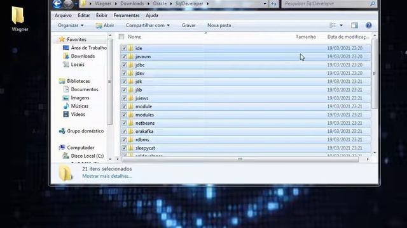Click the navigation pane scrollbar thumb
The height and width of the screenshot is (228, 407).
(110, 82)
